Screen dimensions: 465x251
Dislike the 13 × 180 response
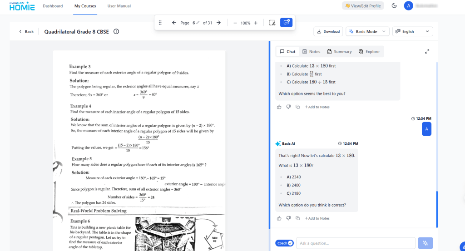click(x=288, y=218)
